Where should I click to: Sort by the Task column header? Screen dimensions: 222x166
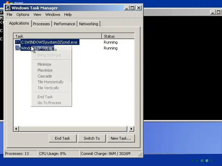pyautogui.click(x=58, y=36)
